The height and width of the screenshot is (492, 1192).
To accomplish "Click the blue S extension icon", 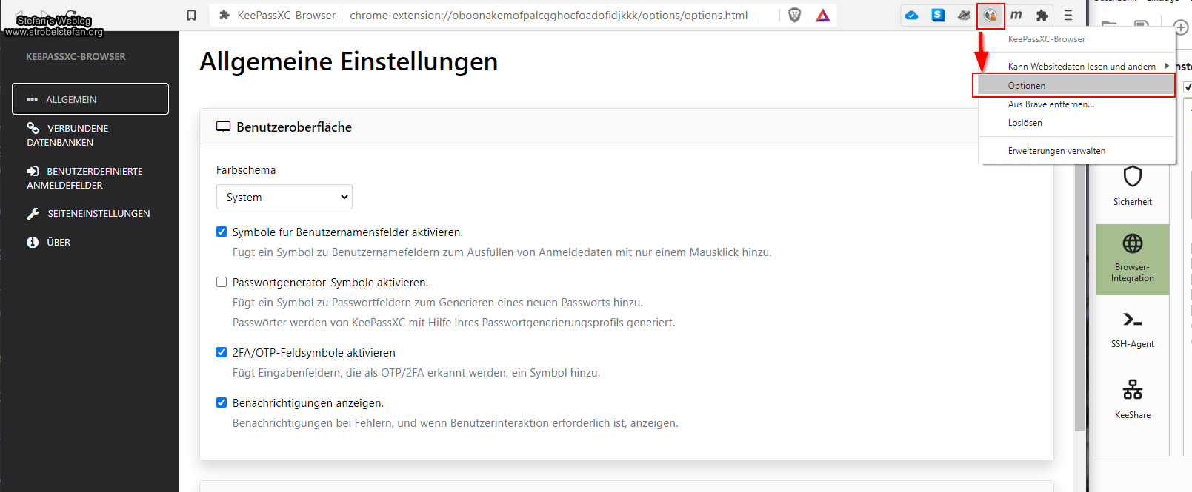I will [938, 15].
